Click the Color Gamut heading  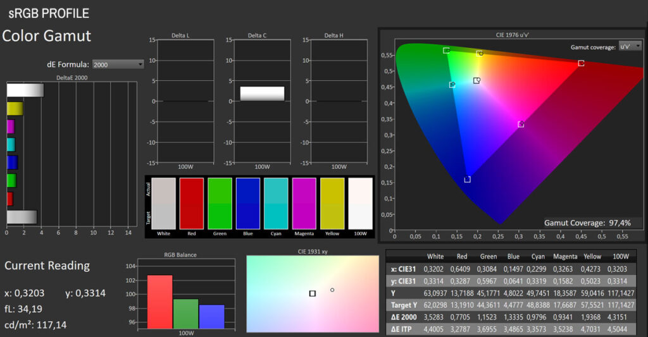point(46,36)
